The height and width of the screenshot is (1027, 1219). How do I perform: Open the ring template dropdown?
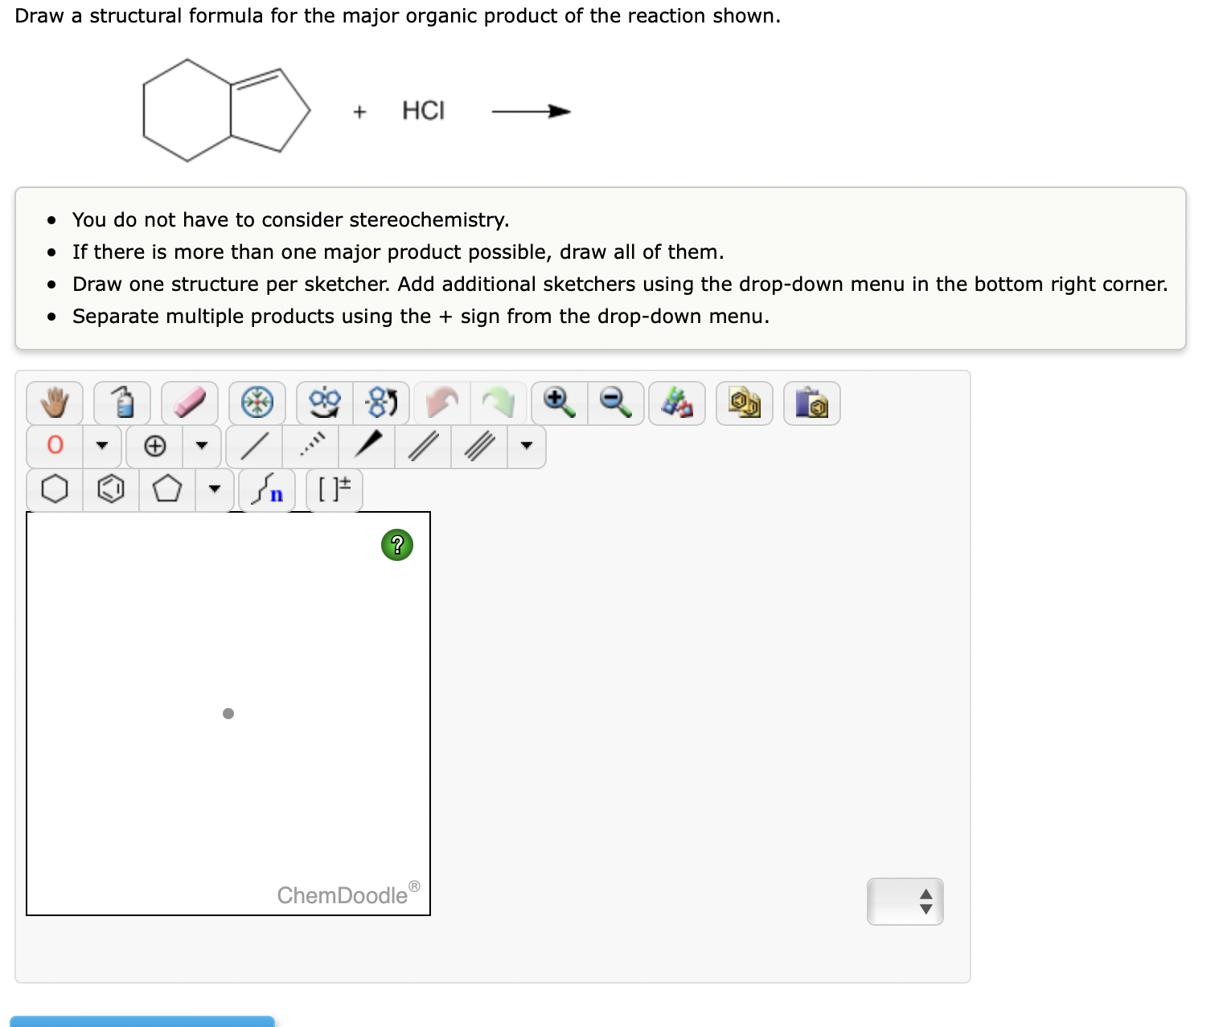(x=215, y=489)
